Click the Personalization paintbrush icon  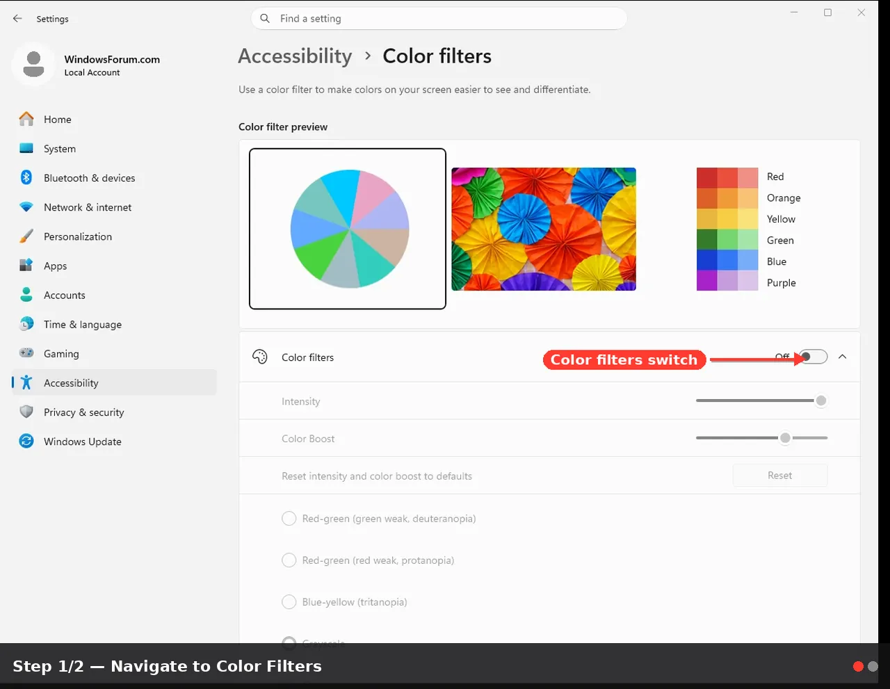click(x=26, y=236)
